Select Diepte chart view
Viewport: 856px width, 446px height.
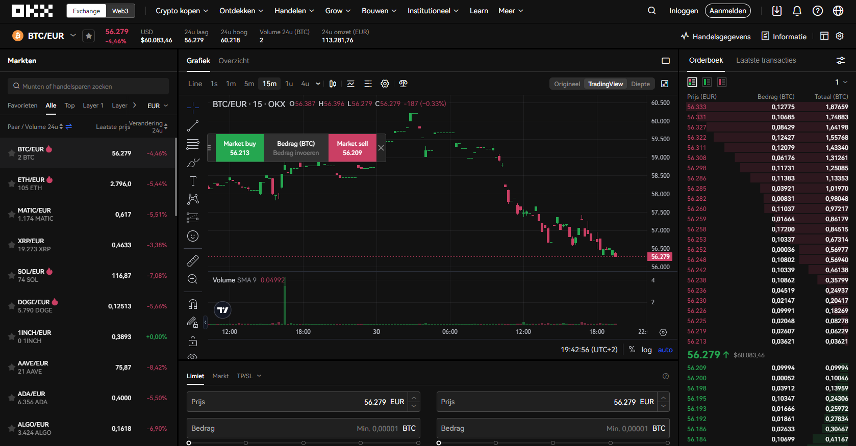640,84
